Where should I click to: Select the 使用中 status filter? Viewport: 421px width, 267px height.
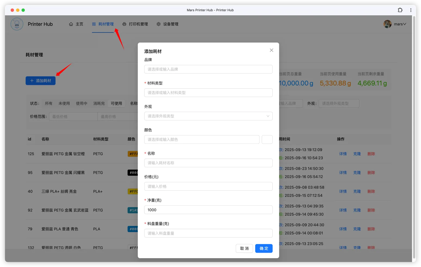82,103
